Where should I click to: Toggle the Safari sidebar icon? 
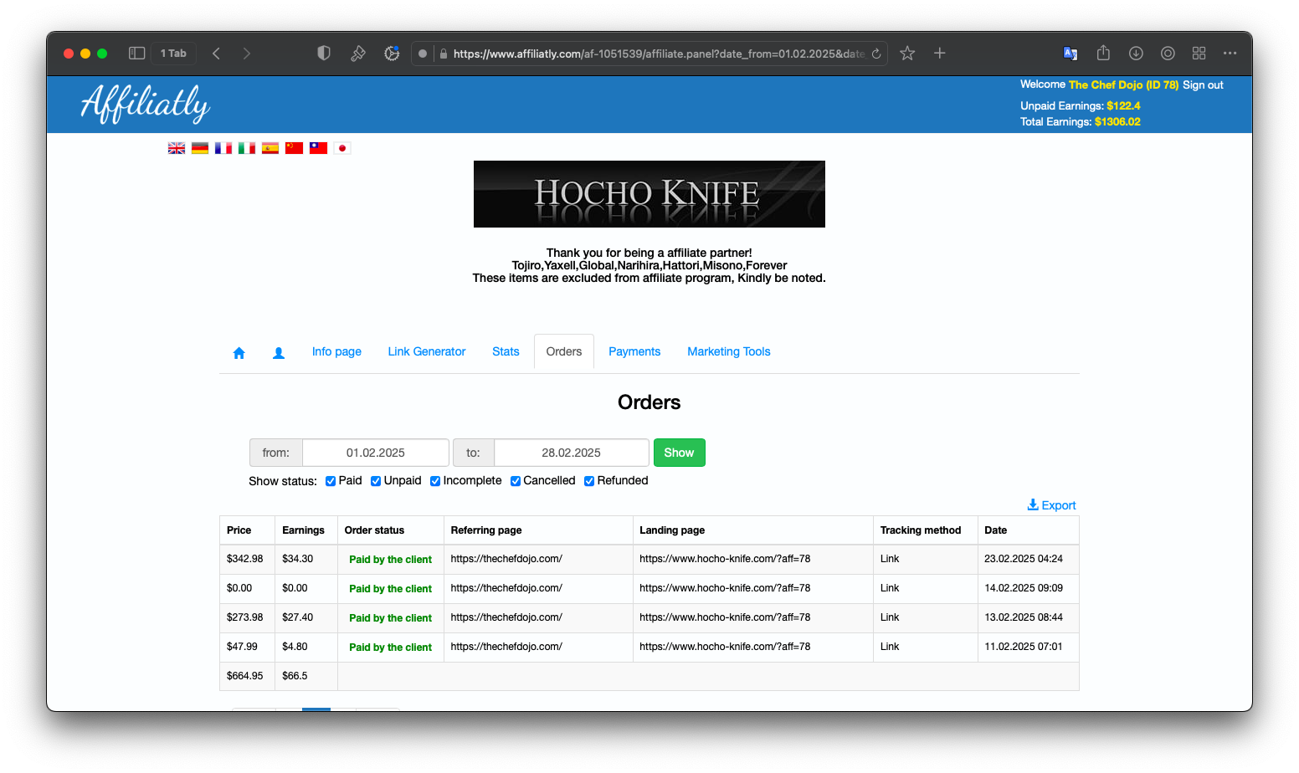(x=136, y=53)
